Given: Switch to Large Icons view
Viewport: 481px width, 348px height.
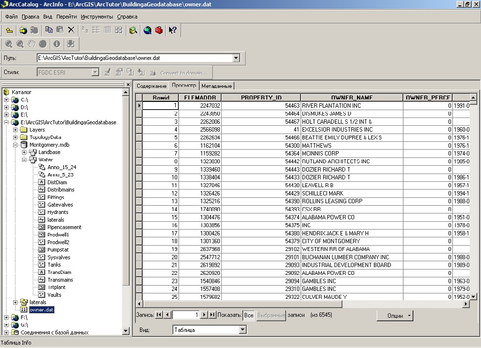Looking at the screenshot, I should 85,30.
